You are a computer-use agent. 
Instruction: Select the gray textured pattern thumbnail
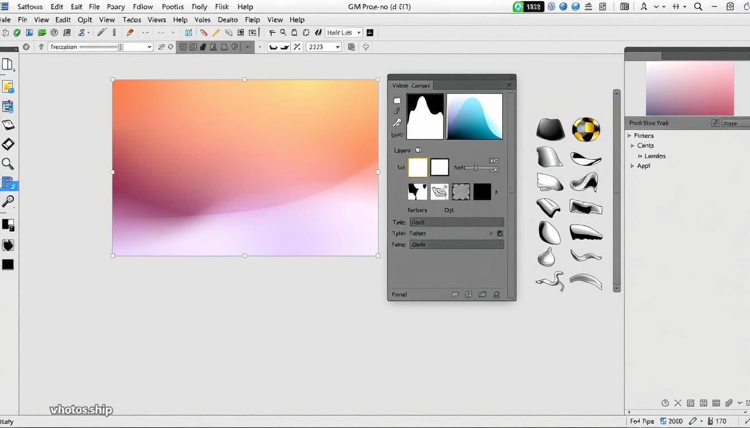point(461,192)
